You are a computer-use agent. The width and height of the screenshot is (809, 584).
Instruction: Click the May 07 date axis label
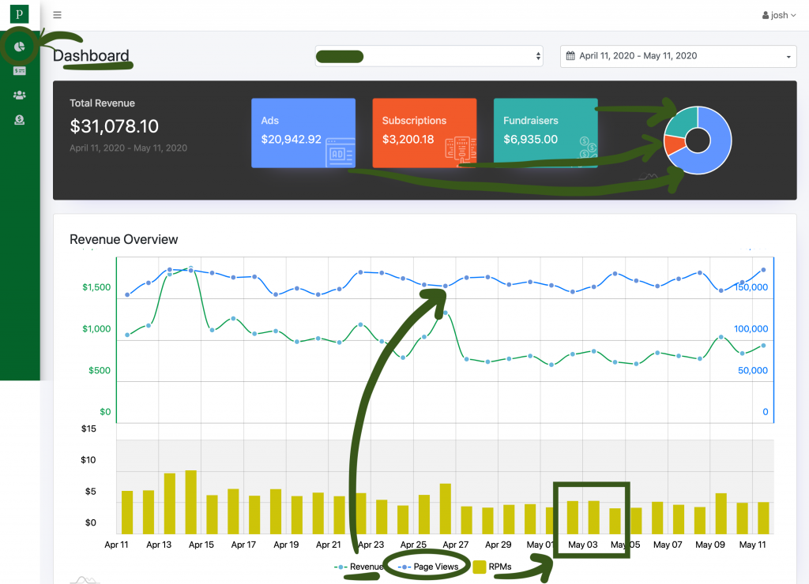tap(668, 545)
